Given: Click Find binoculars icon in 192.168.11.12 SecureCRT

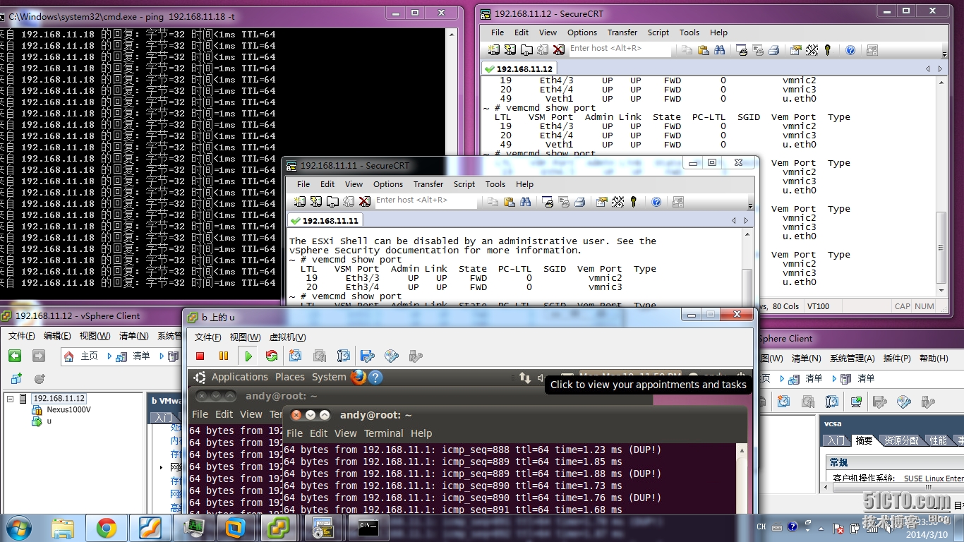Looking at the screenshot, I should pyautogui.click(x=719, y=50).
